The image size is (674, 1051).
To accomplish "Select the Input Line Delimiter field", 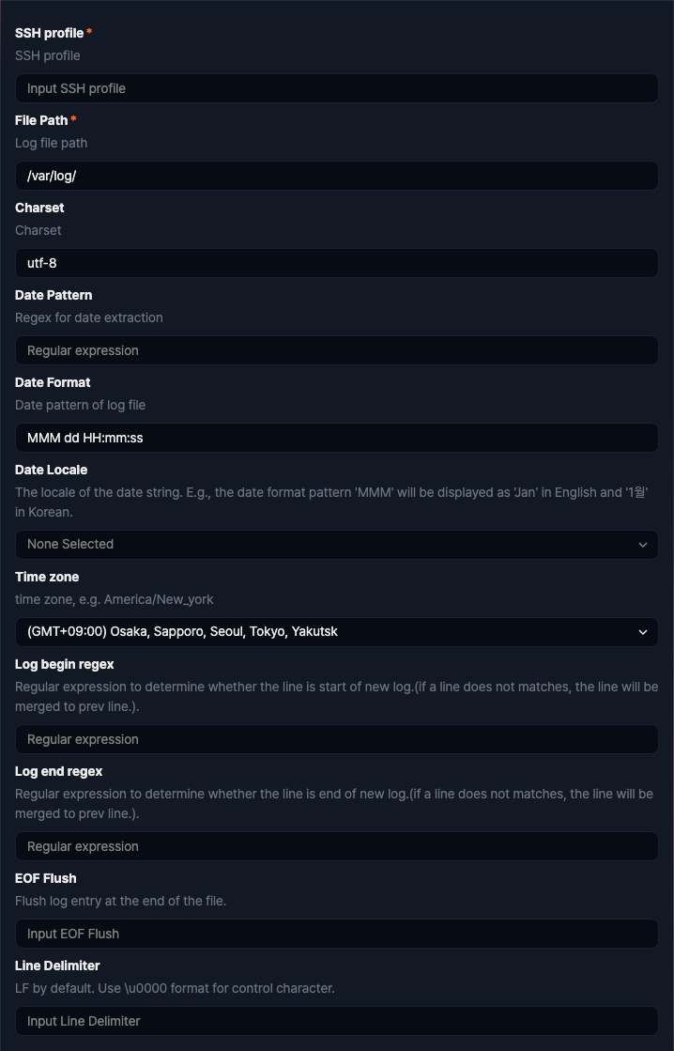I will (336, 1021).
